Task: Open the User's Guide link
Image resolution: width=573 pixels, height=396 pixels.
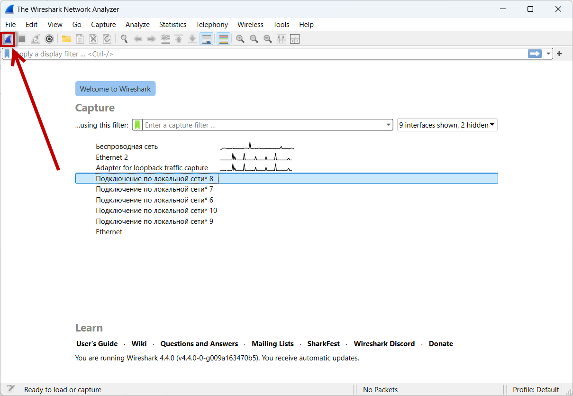Action: (97, 344)
